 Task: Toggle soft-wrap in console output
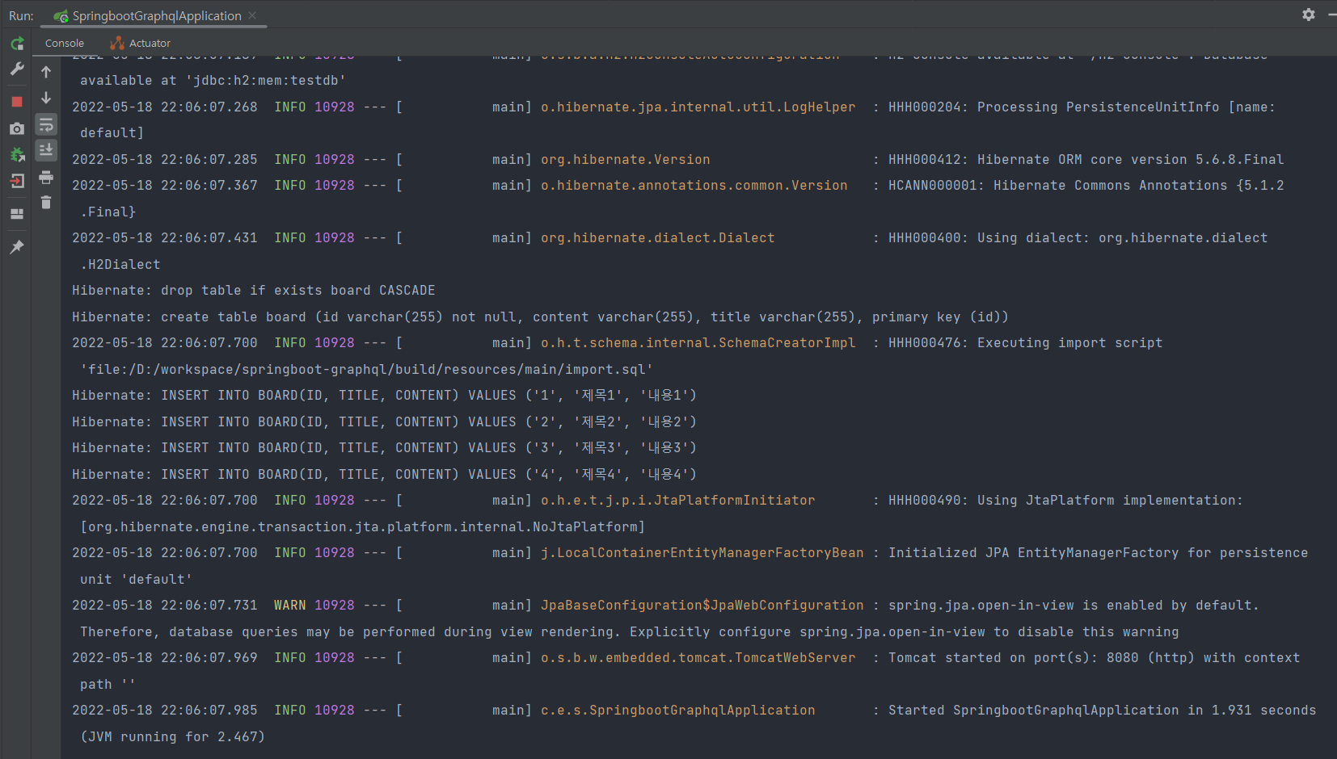pos(46,124)
